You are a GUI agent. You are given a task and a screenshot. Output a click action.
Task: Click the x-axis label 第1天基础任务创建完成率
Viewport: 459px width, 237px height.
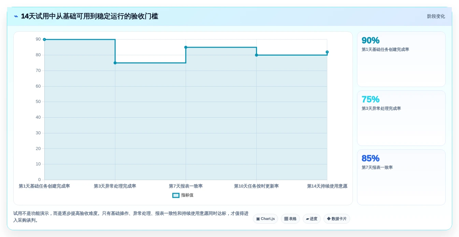point(44,186)
